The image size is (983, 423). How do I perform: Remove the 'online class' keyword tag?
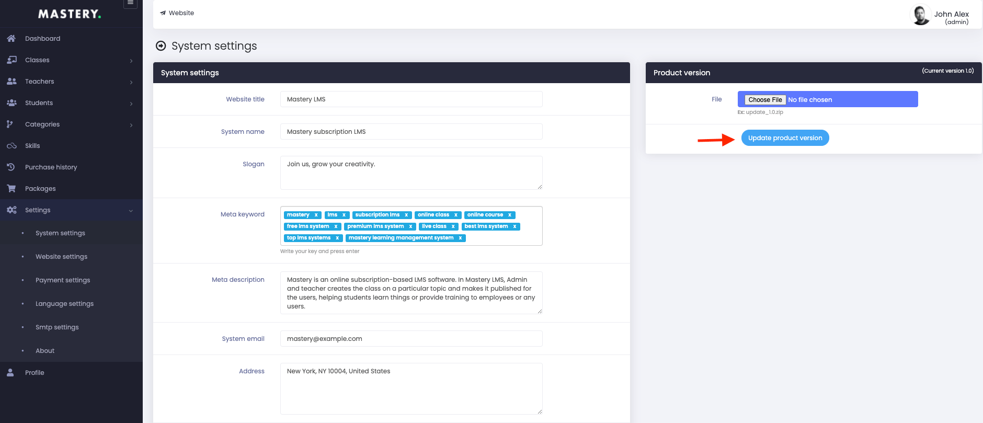[x=456, y=215]
